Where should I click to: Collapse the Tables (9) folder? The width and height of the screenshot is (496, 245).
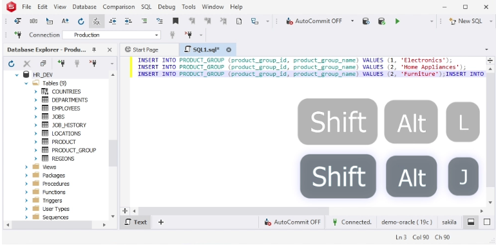pos(26,84)
